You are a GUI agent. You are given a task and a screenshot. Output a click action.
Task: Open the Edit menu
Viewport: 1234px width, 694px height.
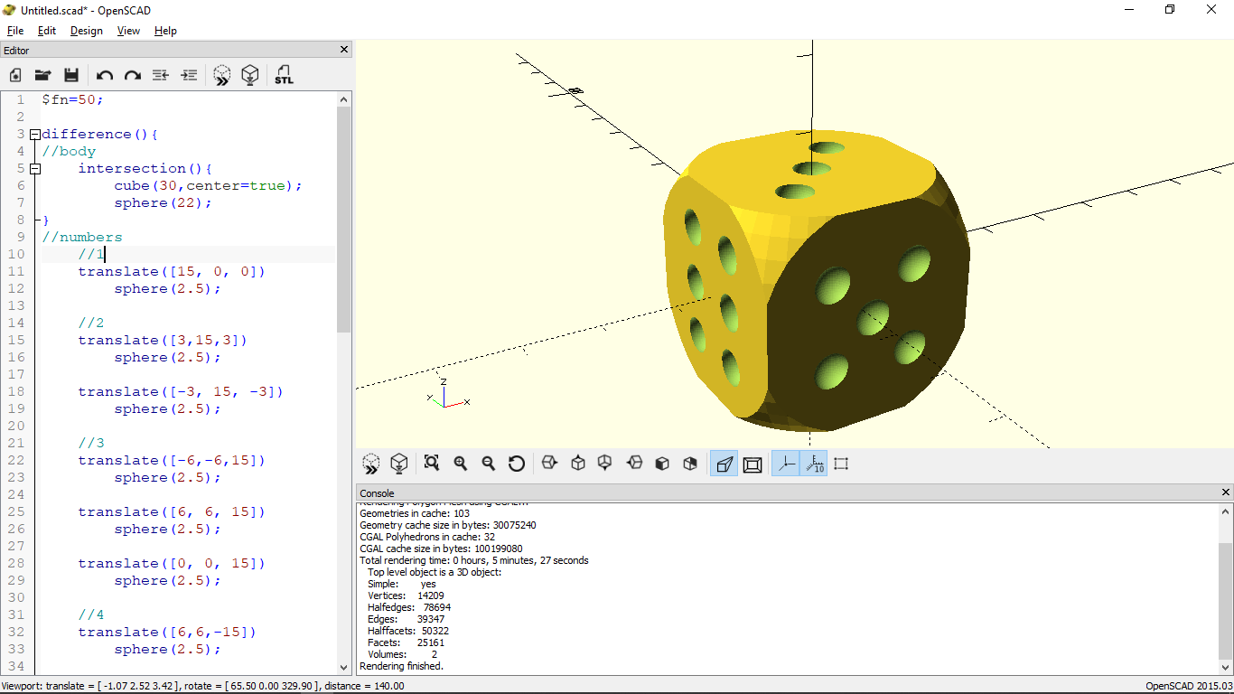pyautogui.click(x=47, y=31)
